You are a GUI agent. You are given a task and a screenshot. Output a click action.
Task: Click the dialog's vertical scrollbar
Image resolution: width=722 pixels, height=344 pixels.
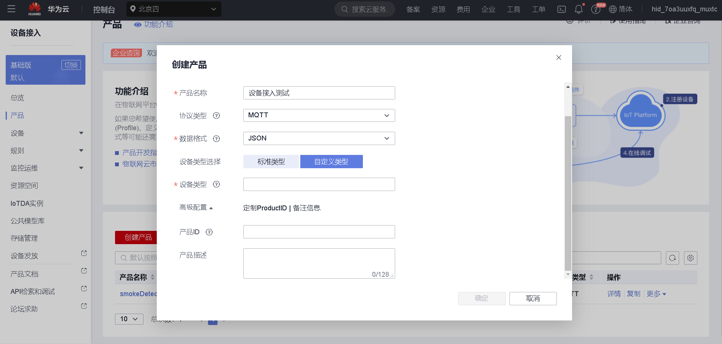(x=568, y=193)
